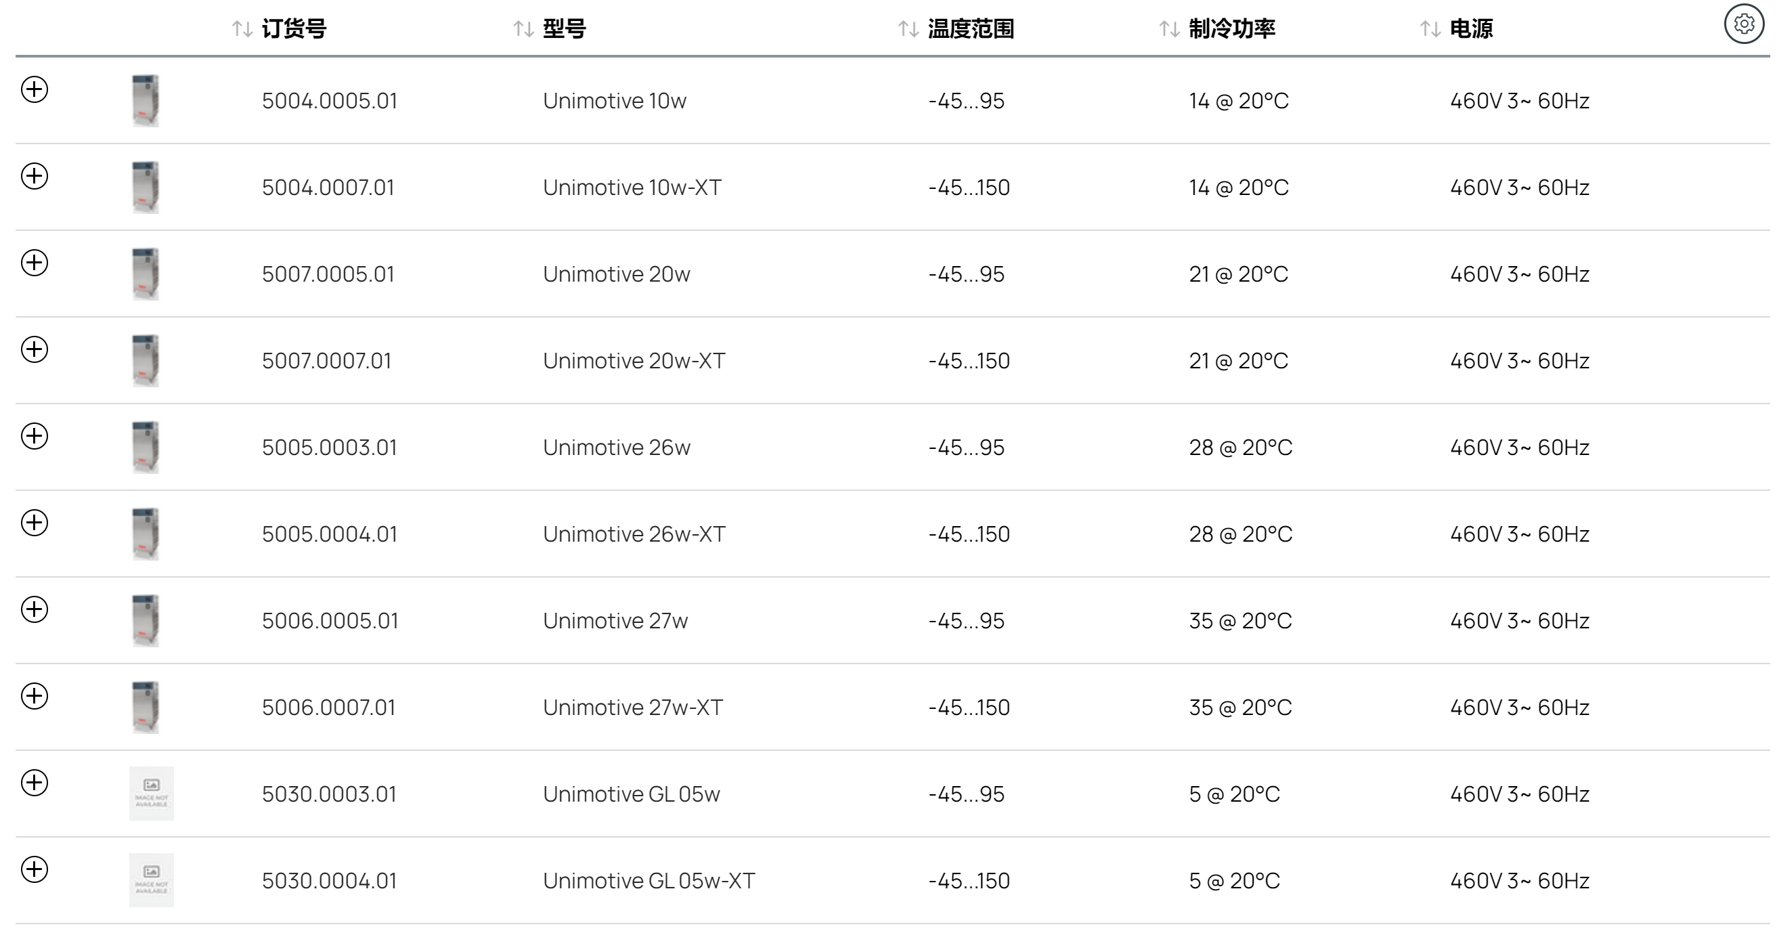The height and width of the screenshot is (931, 1777).
Task: Sort by 型号 column arrows
Action: pos(523,29)
